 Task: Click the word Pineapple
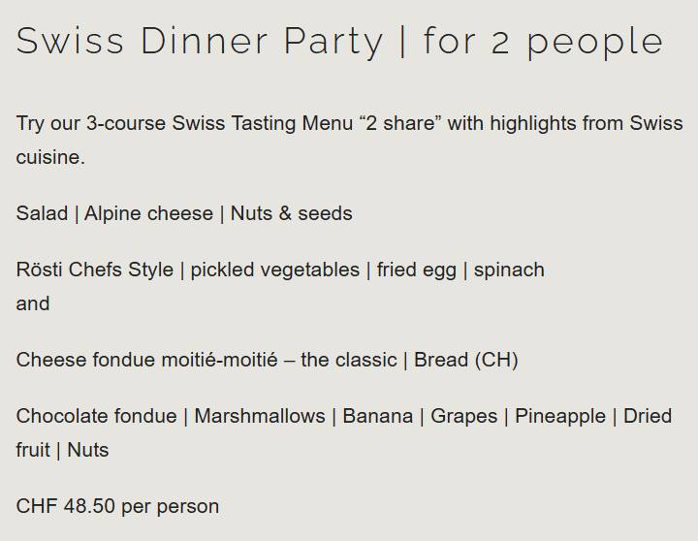click(x=559, y=416)
